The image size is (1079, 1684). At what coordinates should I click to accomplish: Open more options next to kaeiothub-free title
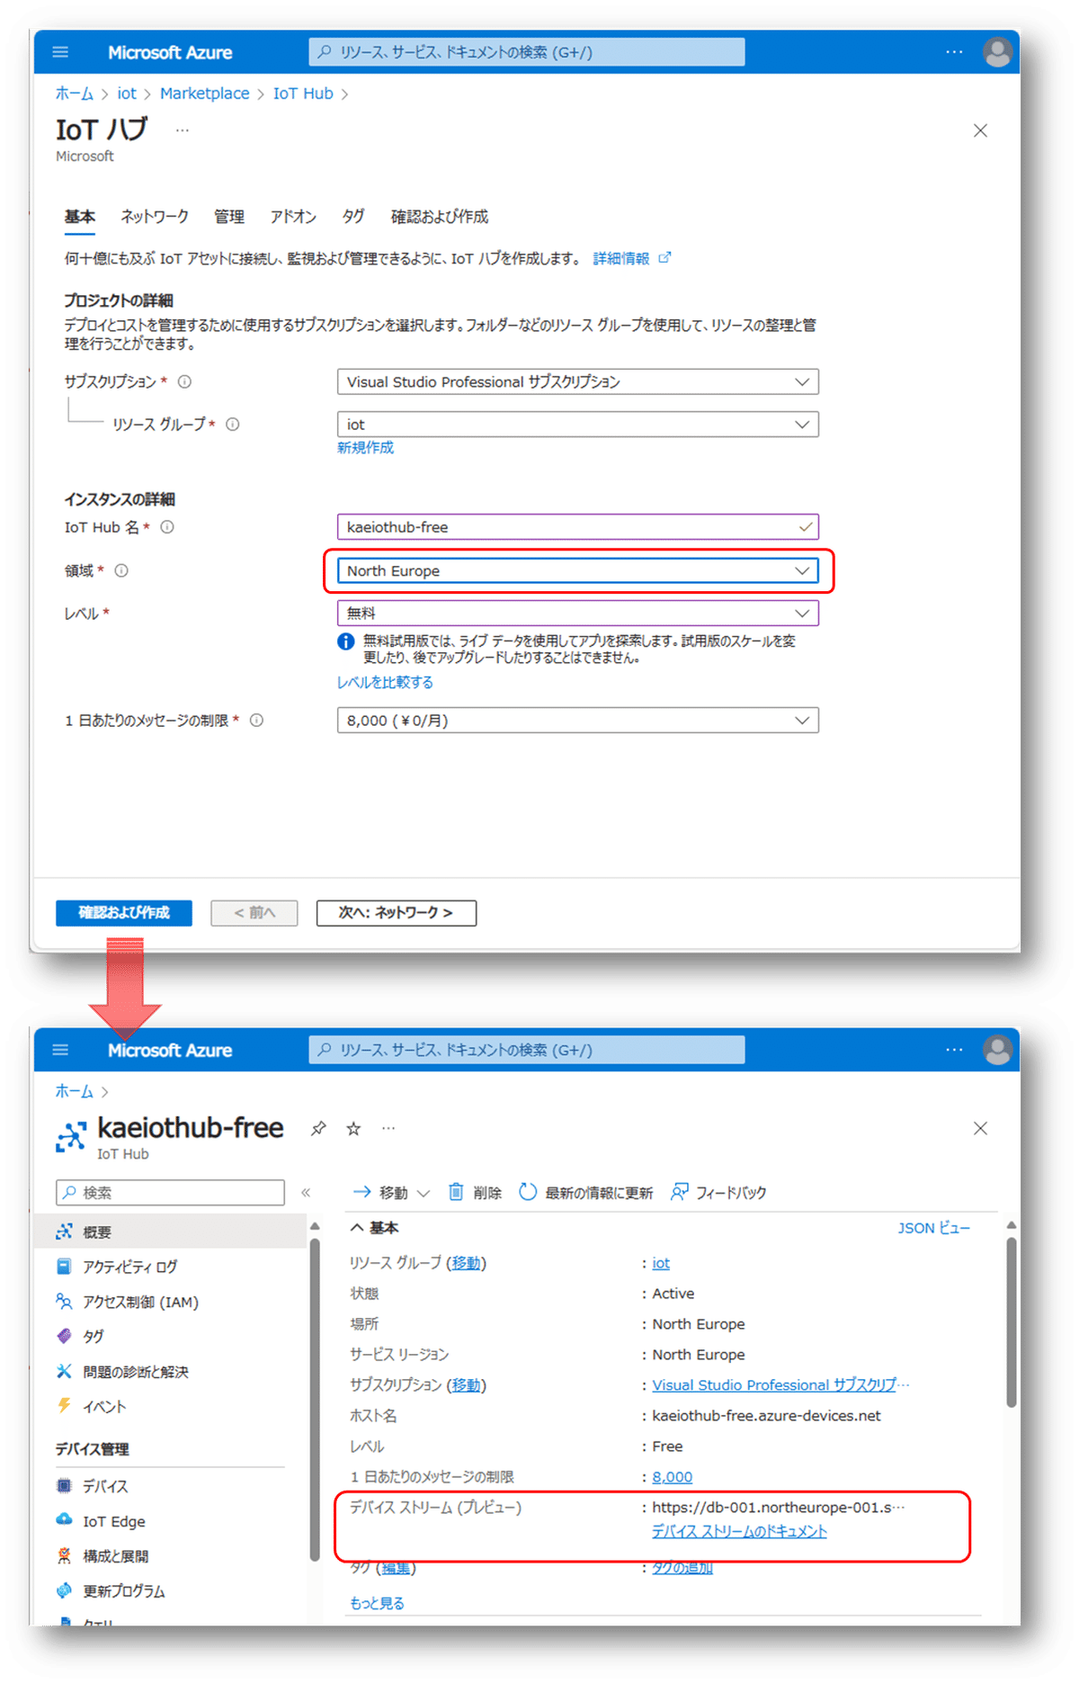click(x=388, y=1128)
